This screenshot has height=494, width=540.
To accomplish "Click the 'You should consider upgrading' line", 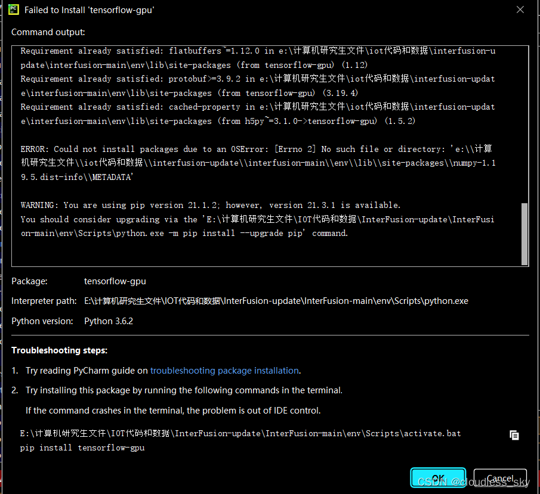I will tap(257, 219).
